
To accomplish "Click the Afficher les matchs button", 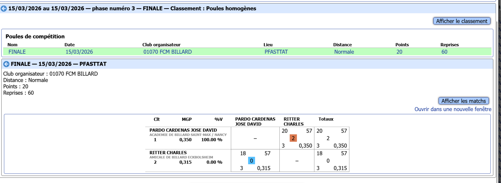I will [463, 101].
